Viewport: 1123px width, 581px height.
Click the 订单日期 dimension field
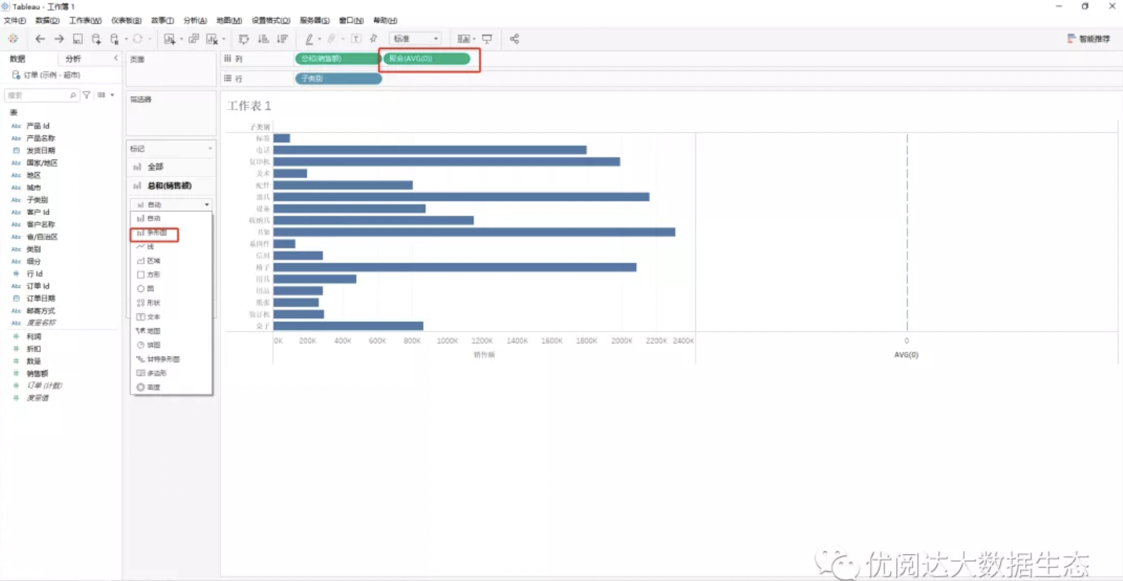(x=41, y=298)
